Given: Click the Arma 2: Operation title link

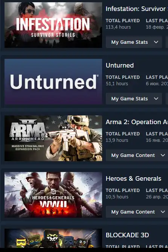Looking at the screenshot, I should click(137, 122).
